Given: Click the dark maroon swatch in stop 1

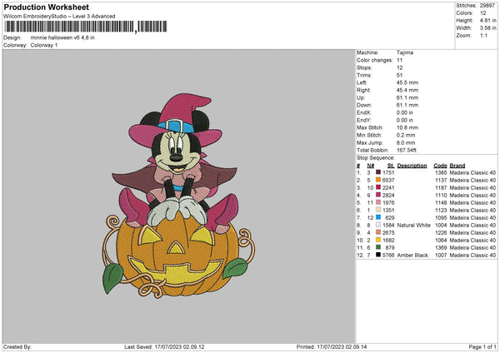Looking at the screenshot, I should coord(379,172).
